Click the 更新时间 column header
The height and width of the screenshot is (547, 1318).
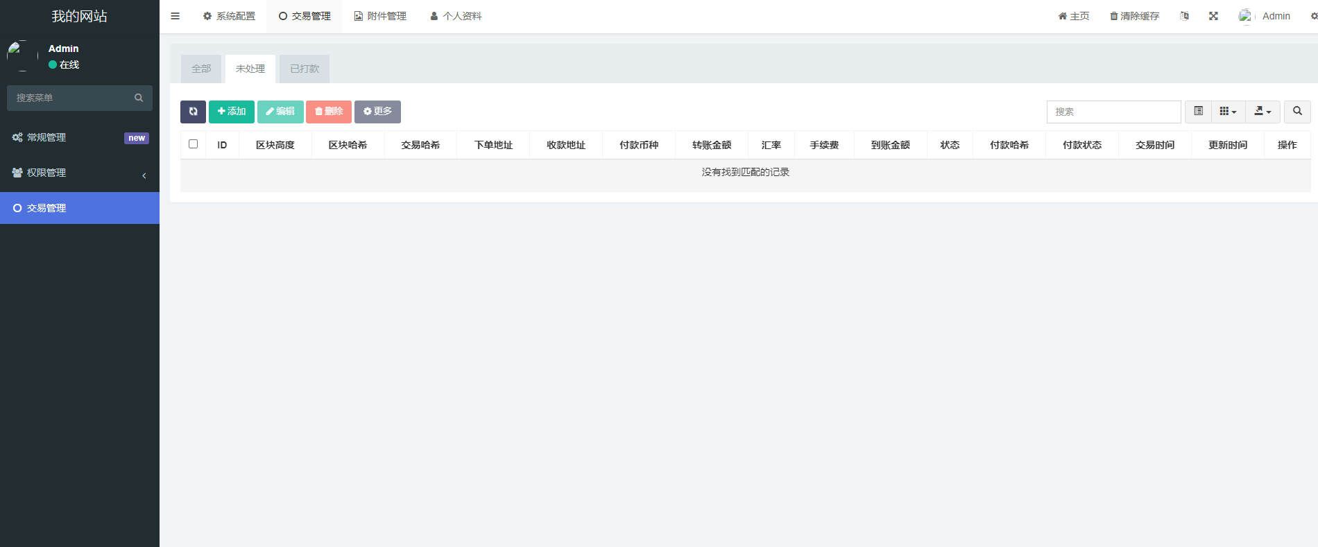(x=1228, y=145)
